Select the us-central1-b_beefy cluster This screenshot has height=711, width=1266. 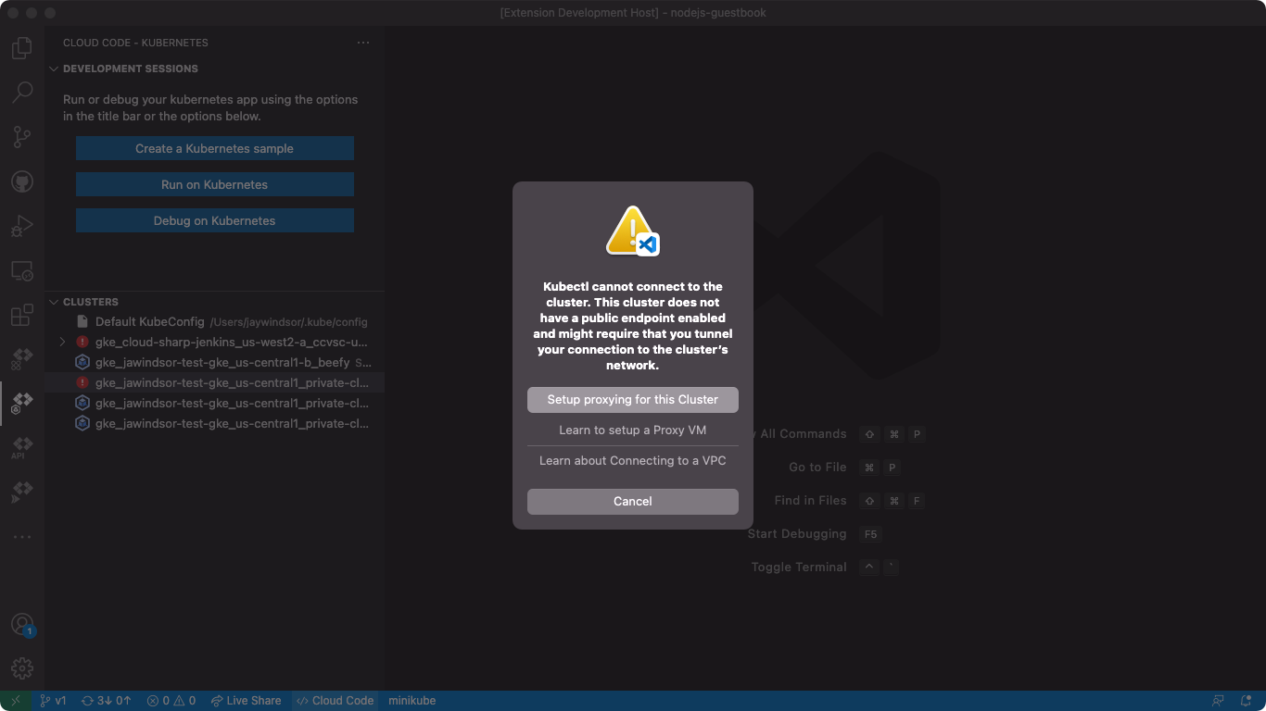(x=214, y=362)
